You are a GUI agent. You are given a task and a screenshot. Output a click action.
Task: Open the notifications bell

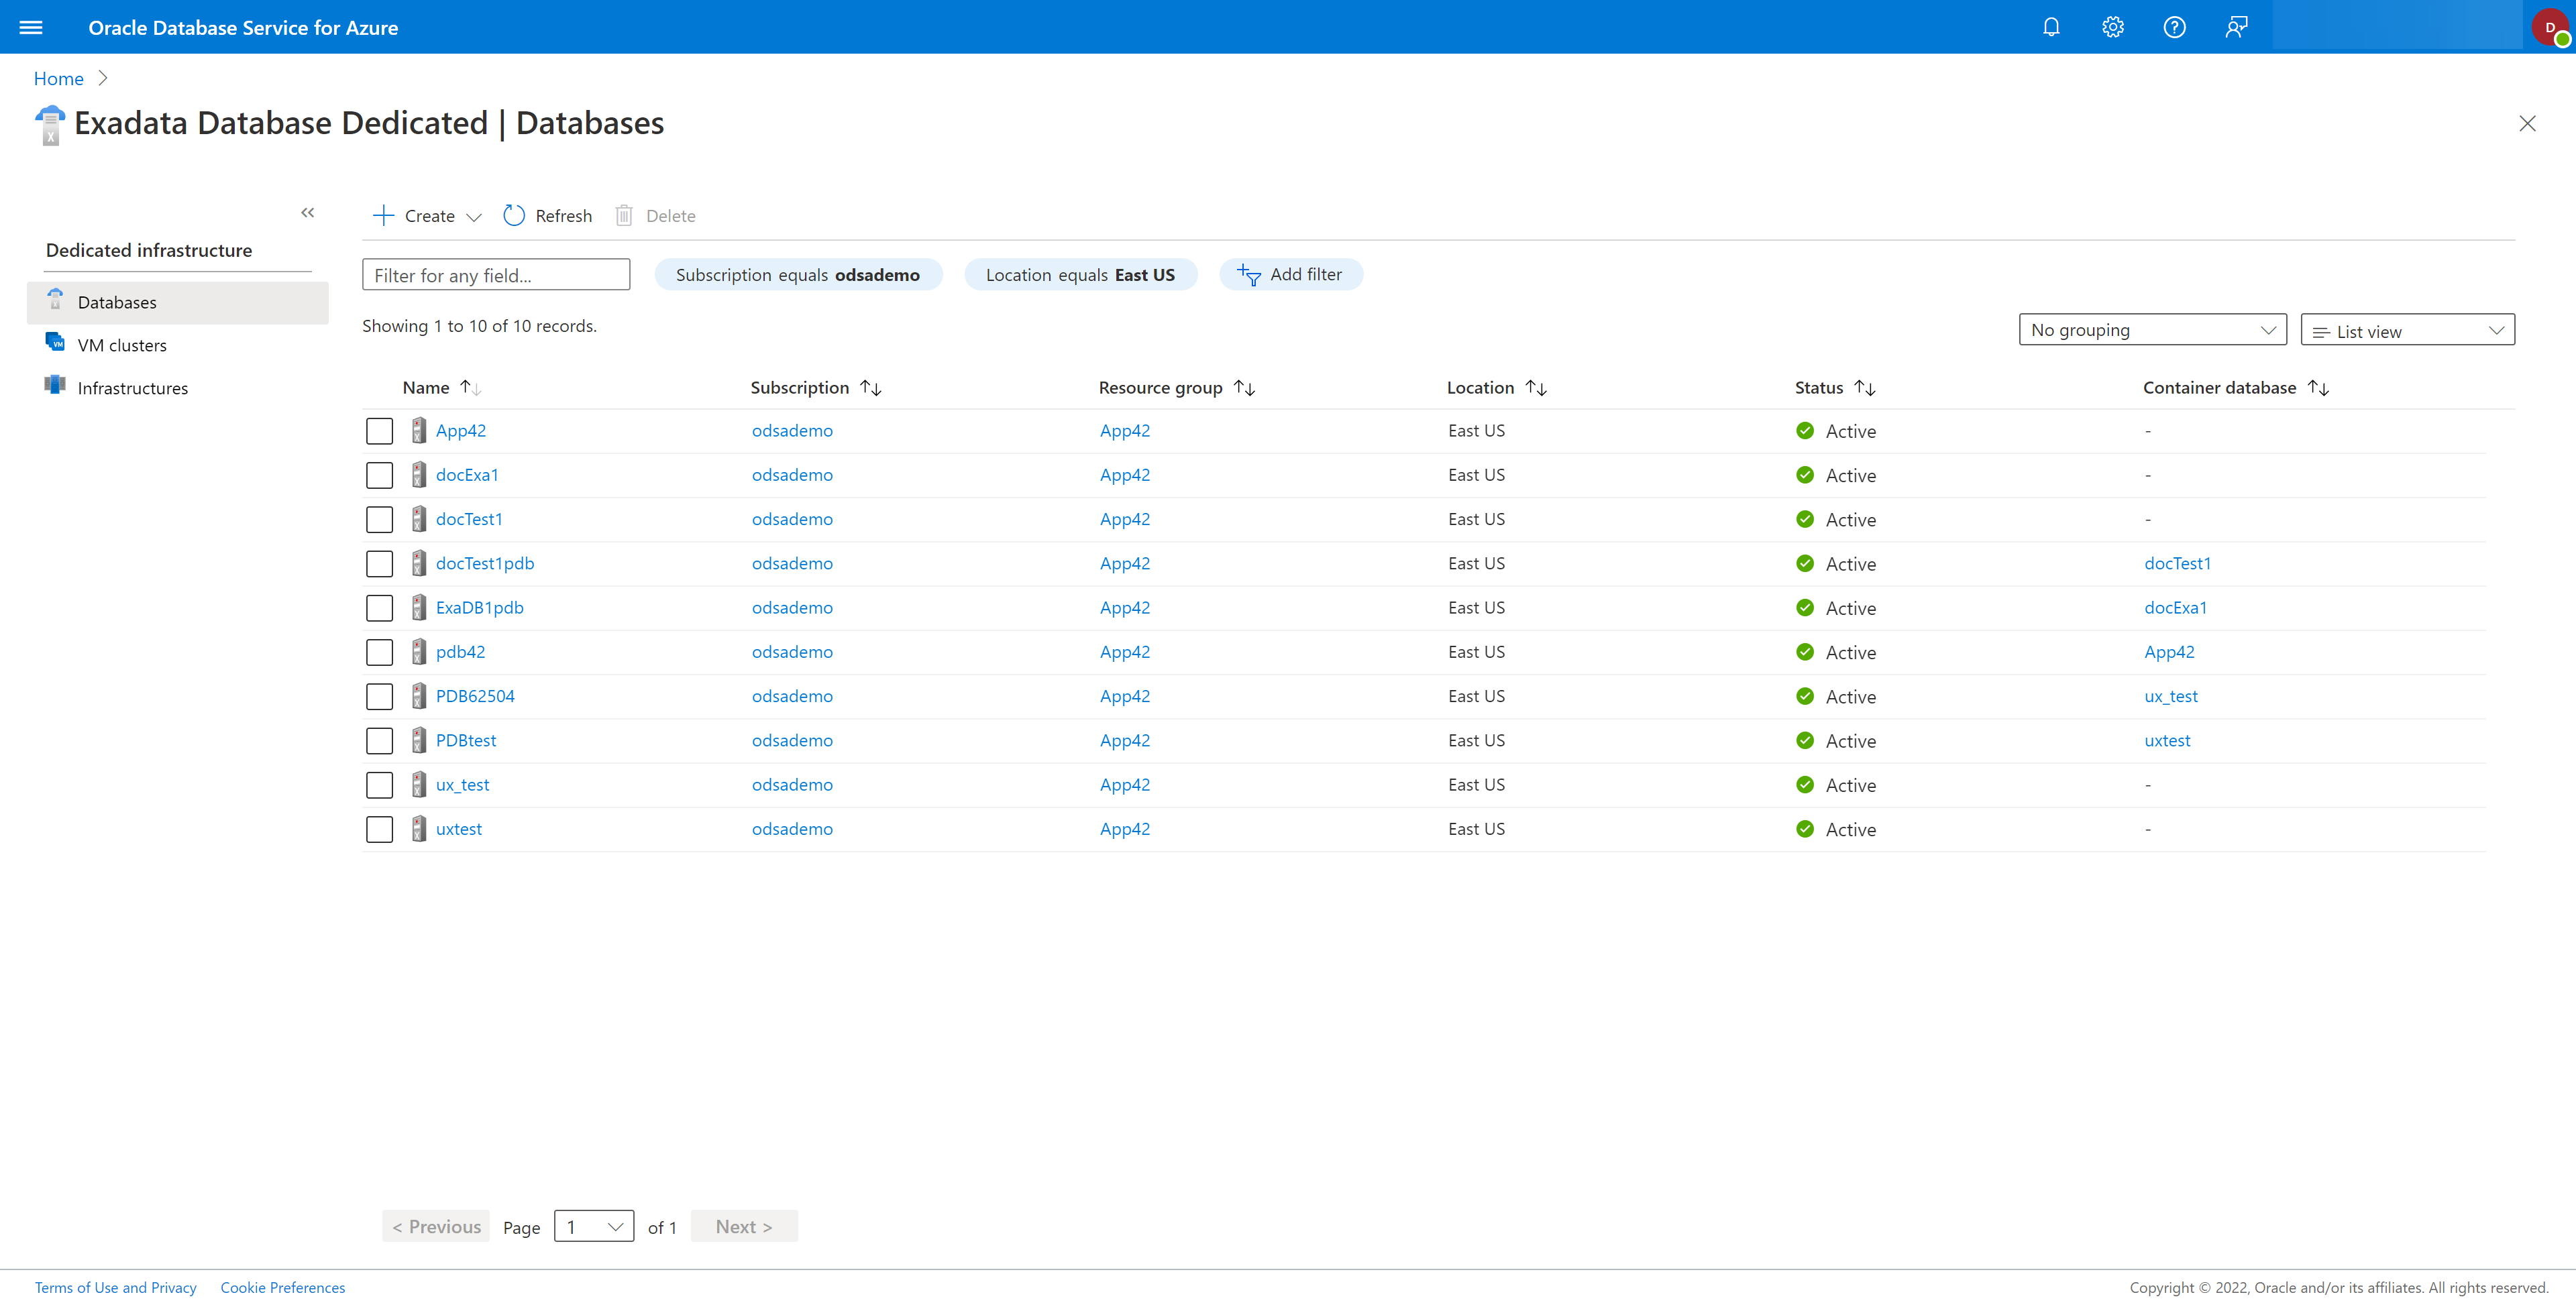(2051, 27)
